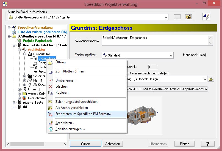Screen dimensions: 222x151
Task: Click the Grundriss (4) floor plan icon
Action: click(30, 54)
